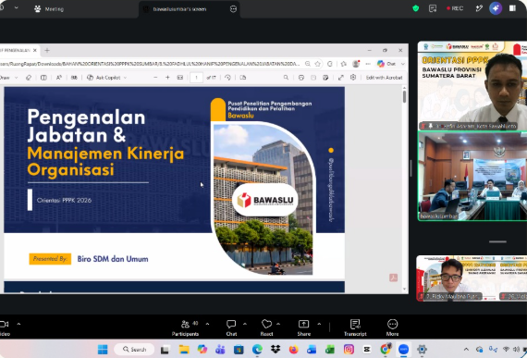
Task: Open Instagram from taskbar
Action: coord(349,350)
